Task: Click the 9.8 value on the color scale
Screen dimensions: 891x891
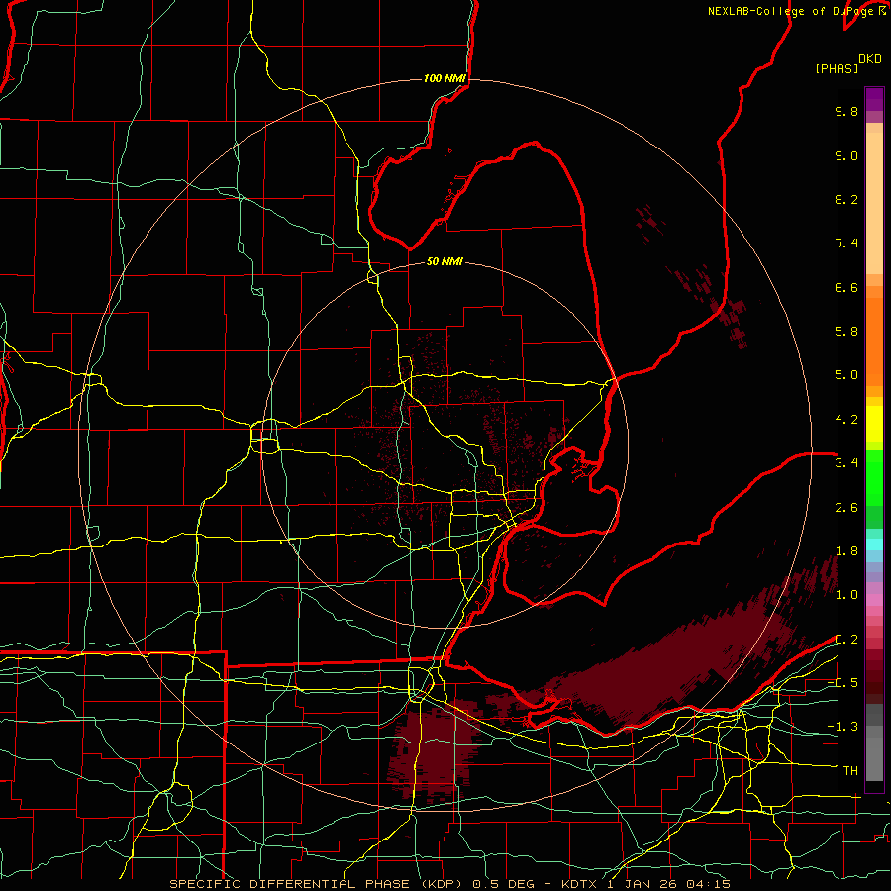Action: 846,111
